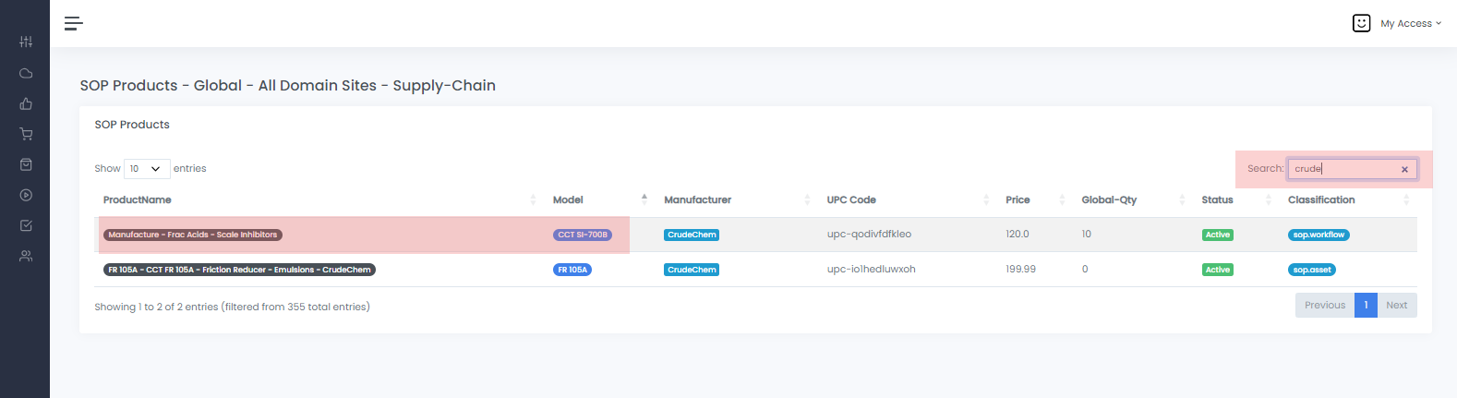Click the Previous pagination button
Image resolution: width=1457 pixels, height=398 pixels.
pos(1324,305)
